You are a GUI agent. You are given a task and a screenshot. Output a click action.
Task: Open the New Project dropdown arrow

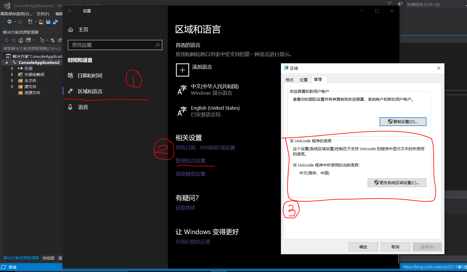pyautogui.click(x=36, y=22)
